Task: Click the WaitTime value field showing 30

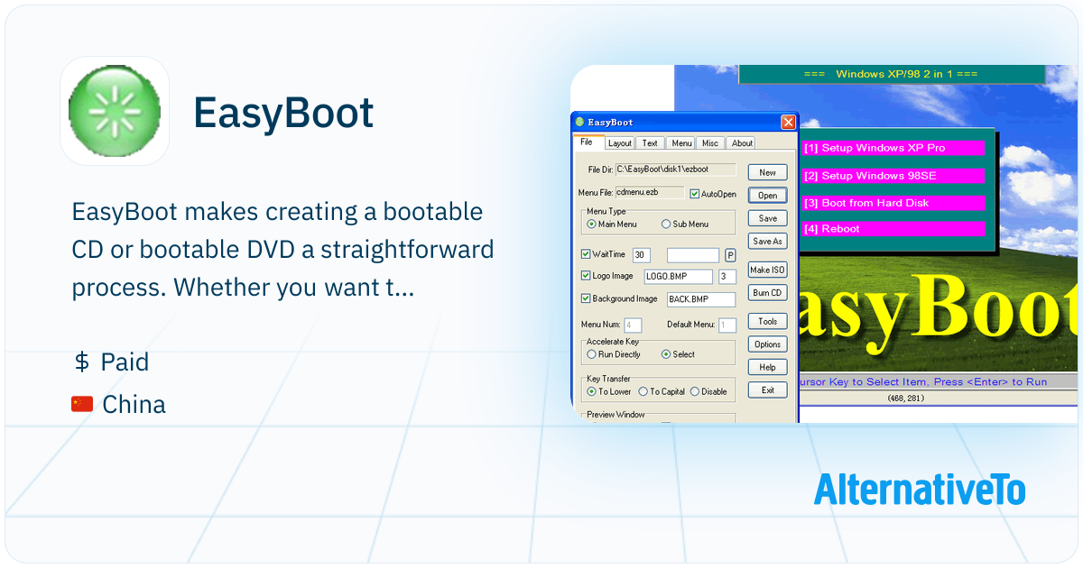Action: click(x=642, y=255)
